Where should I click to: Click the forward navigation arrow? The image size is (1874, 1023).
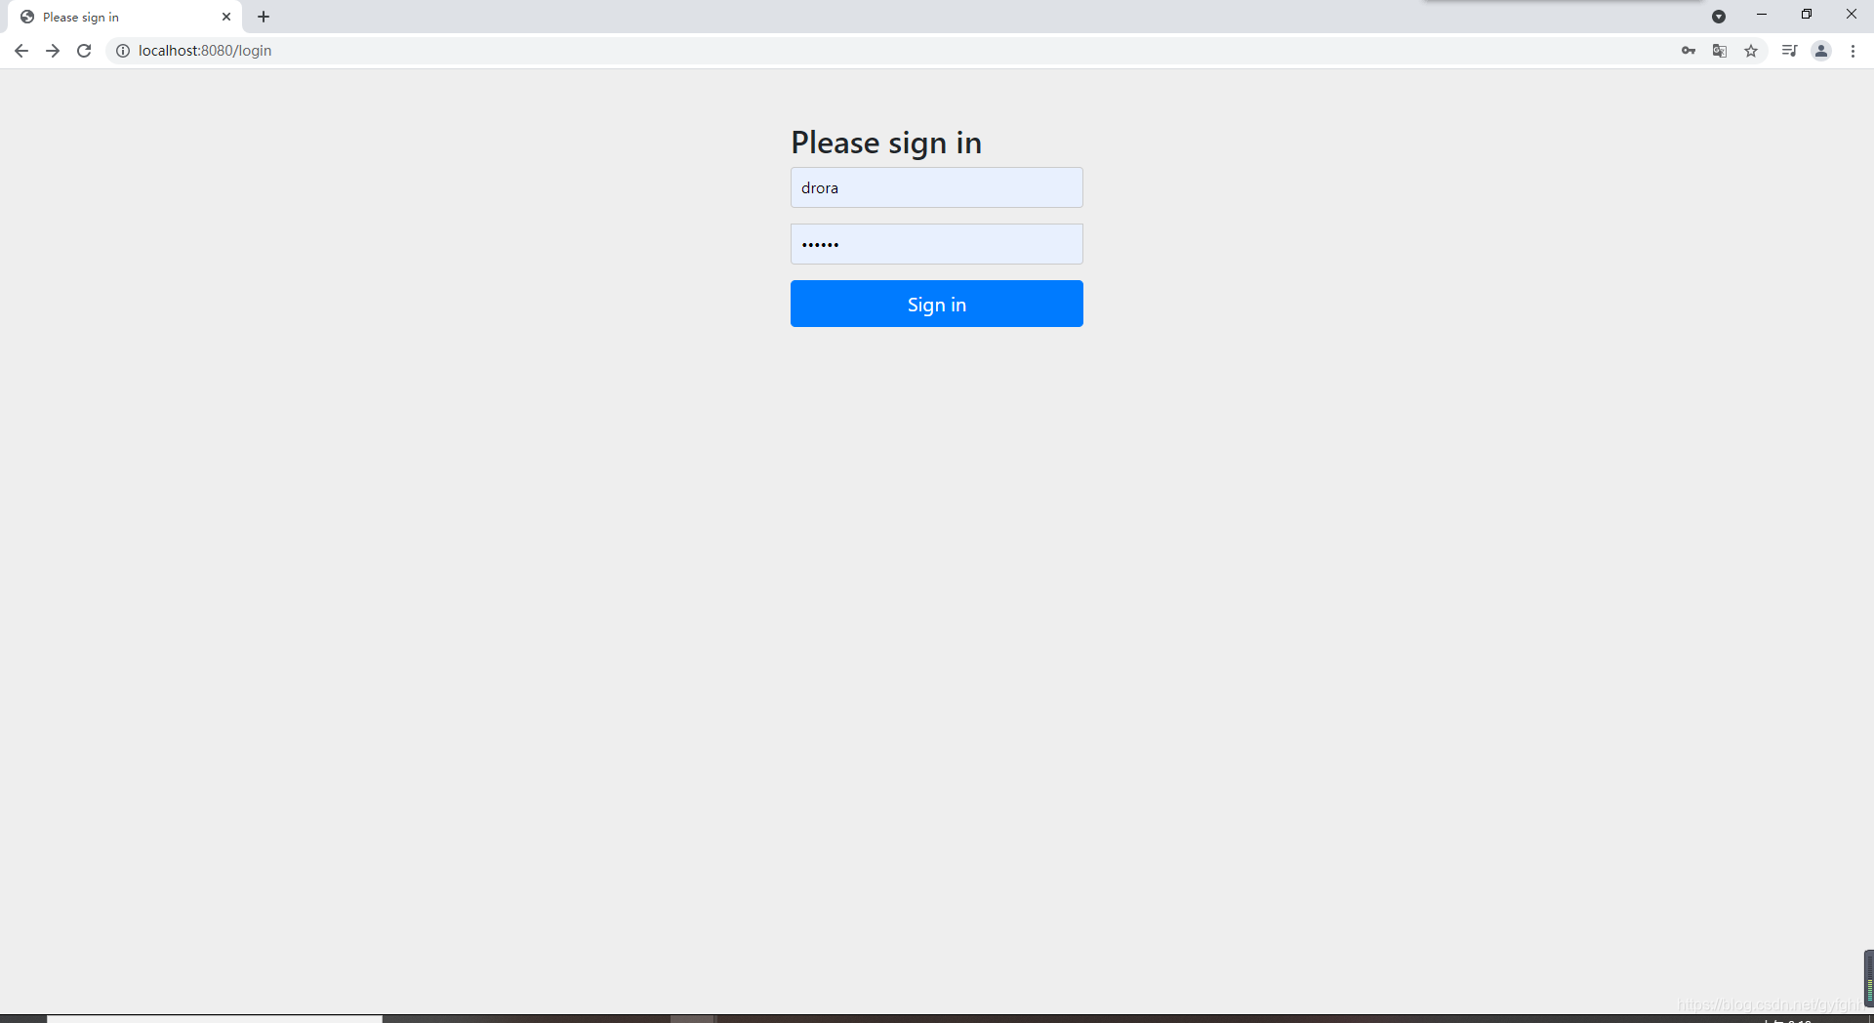(x=53, y=51)
